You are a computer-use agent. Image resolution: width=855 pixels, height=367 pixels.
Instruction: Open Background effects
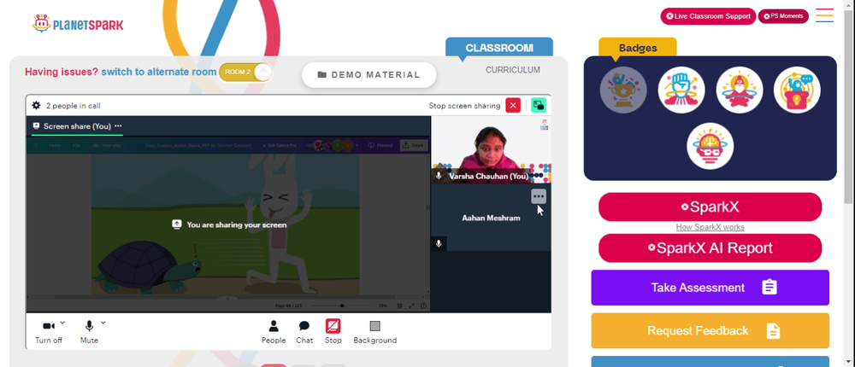point(374,332)
